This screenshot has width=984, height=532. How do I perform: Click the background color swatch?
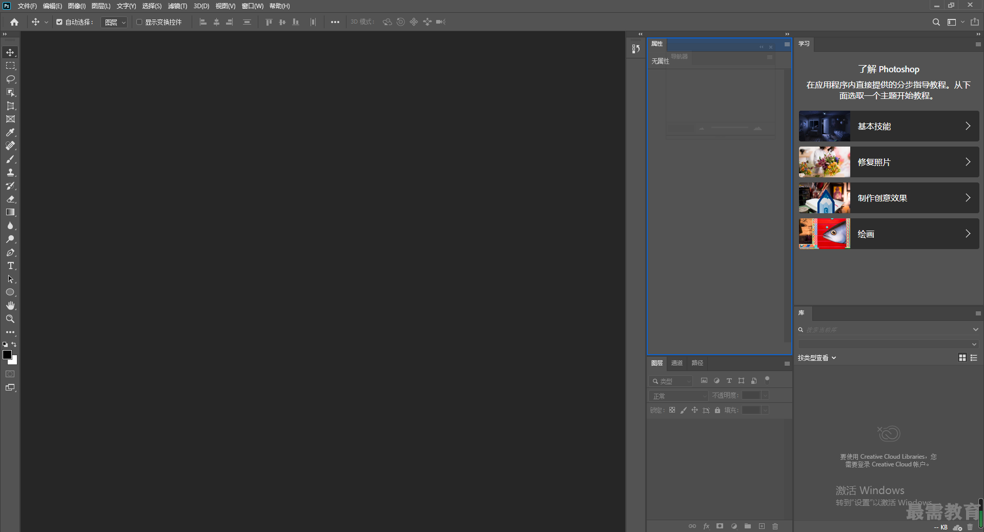tap(14, 361)
